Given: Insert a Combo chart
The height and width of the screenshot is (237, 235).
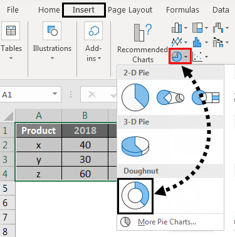Looking at the screenshot, I should click(218, 42).
